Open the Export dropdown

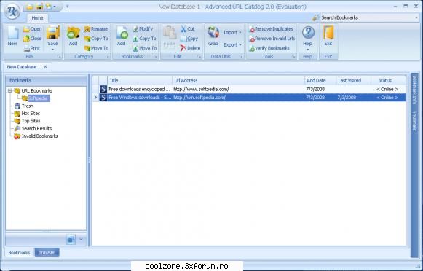pos(232,45)
